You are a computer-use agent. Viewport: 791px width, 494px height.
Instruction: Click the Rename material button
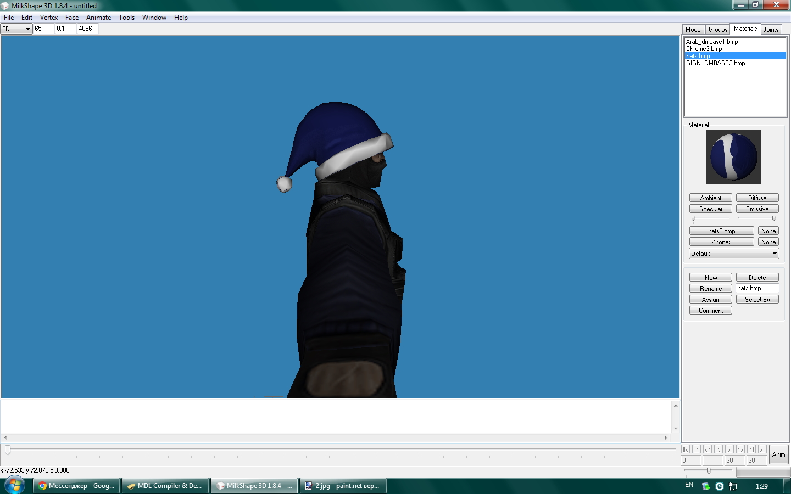tap(711, 289)
